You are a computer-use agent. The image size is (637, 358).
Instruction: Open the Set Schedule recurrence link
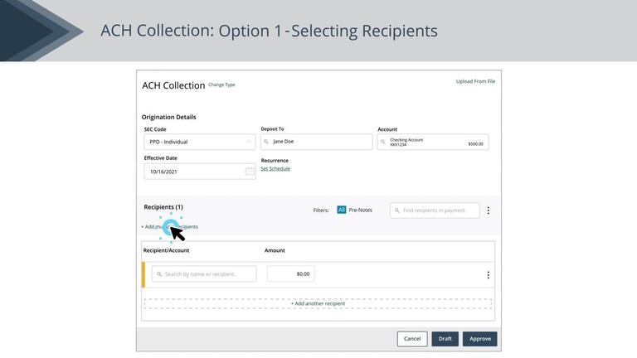click(x=275, y=169)
